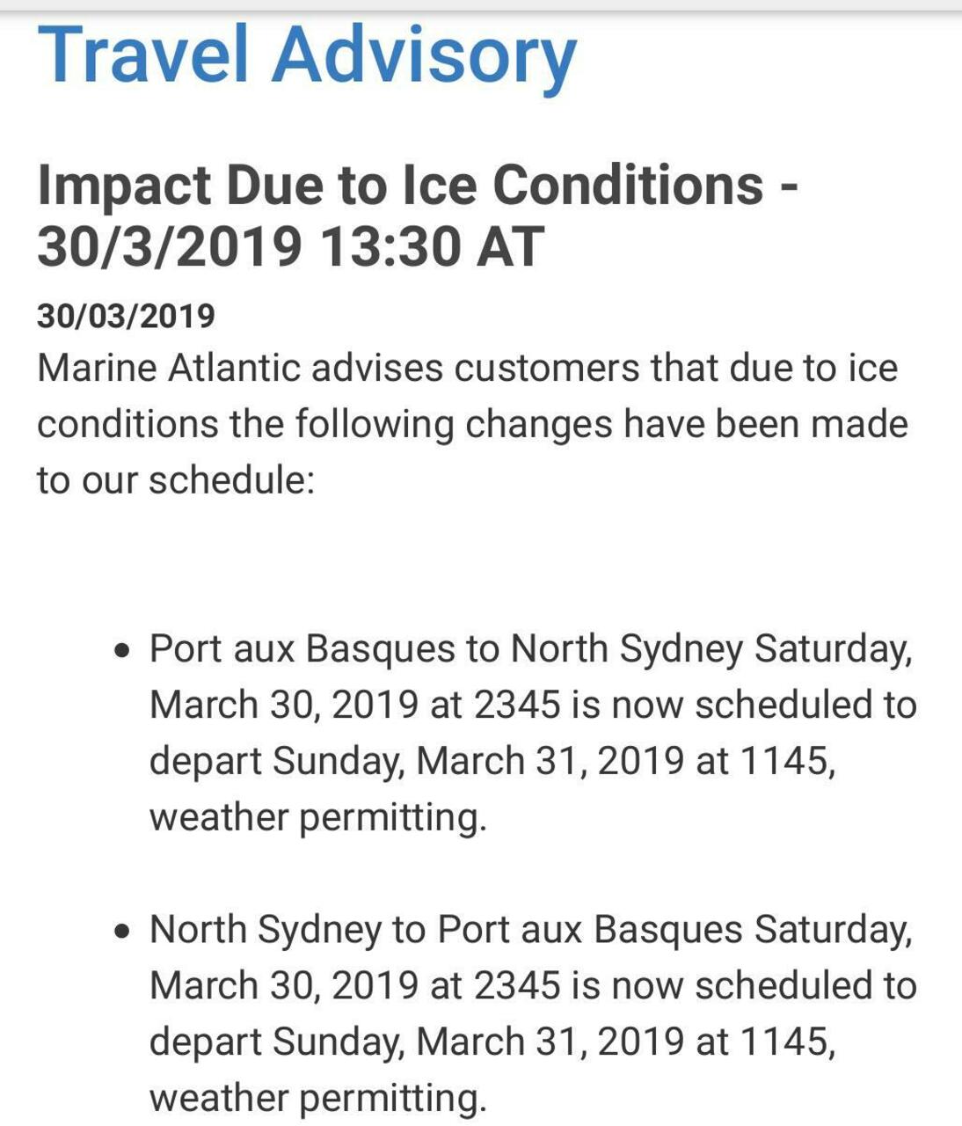The width and height of the screenshot is (962, 1126).
Task: Click the gray bar at the page top
Action: tap(481, 5)
